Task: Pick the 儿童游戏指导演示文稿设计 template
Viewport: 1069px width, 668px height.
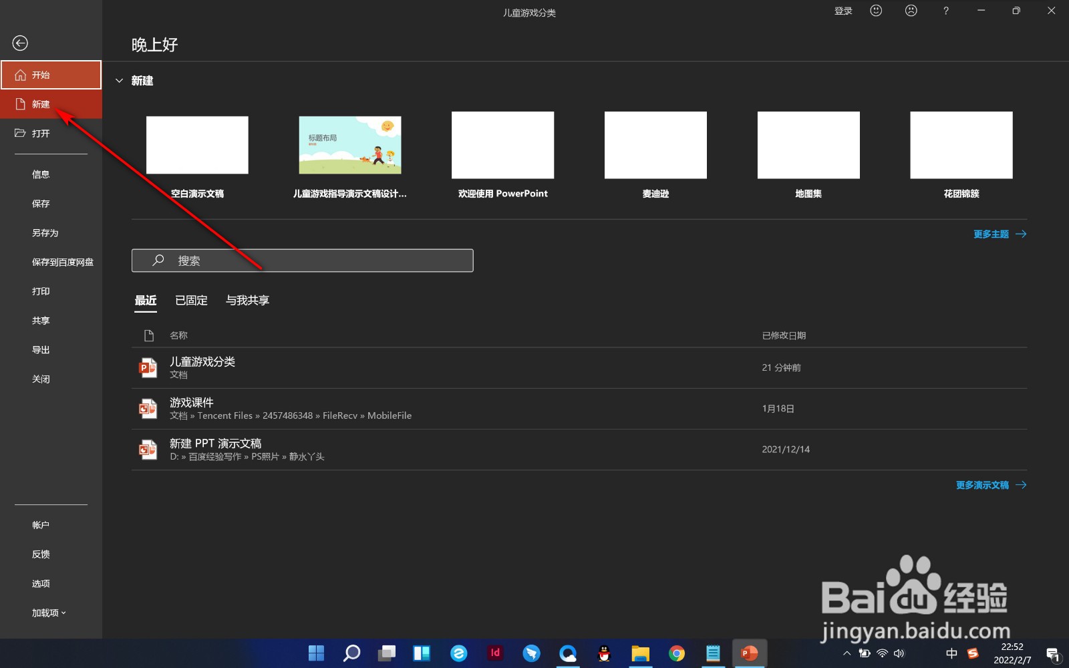Action: pos(350,145)
